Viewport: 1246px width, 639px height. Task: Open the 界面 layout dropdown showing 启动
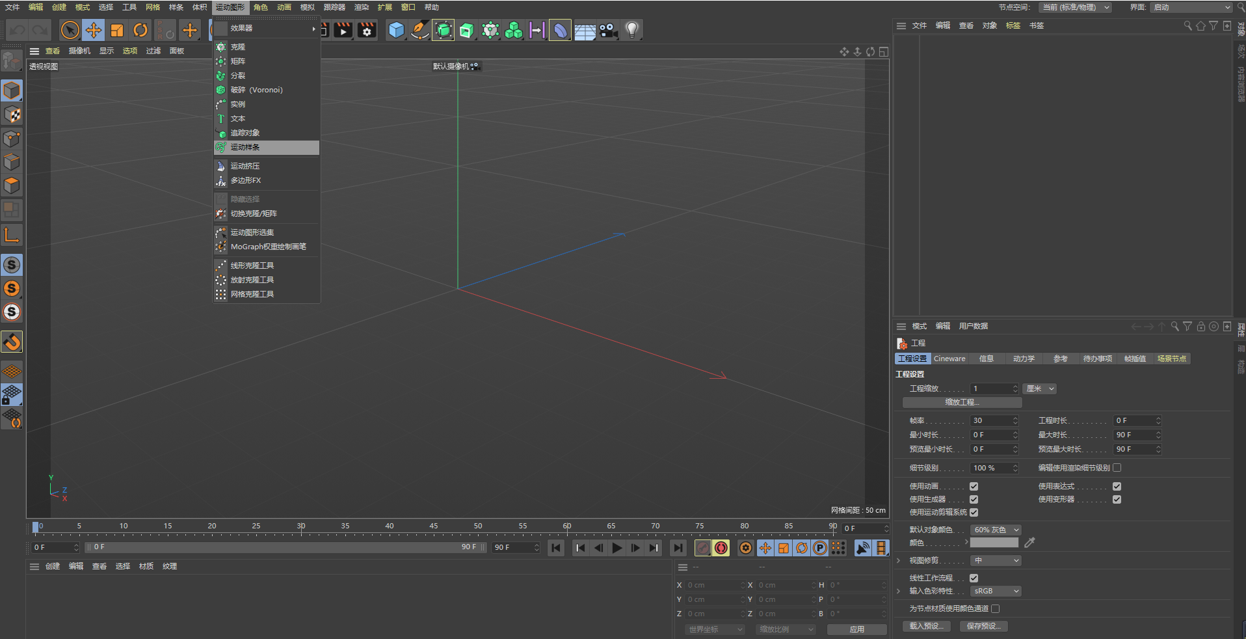[1191, 7]
